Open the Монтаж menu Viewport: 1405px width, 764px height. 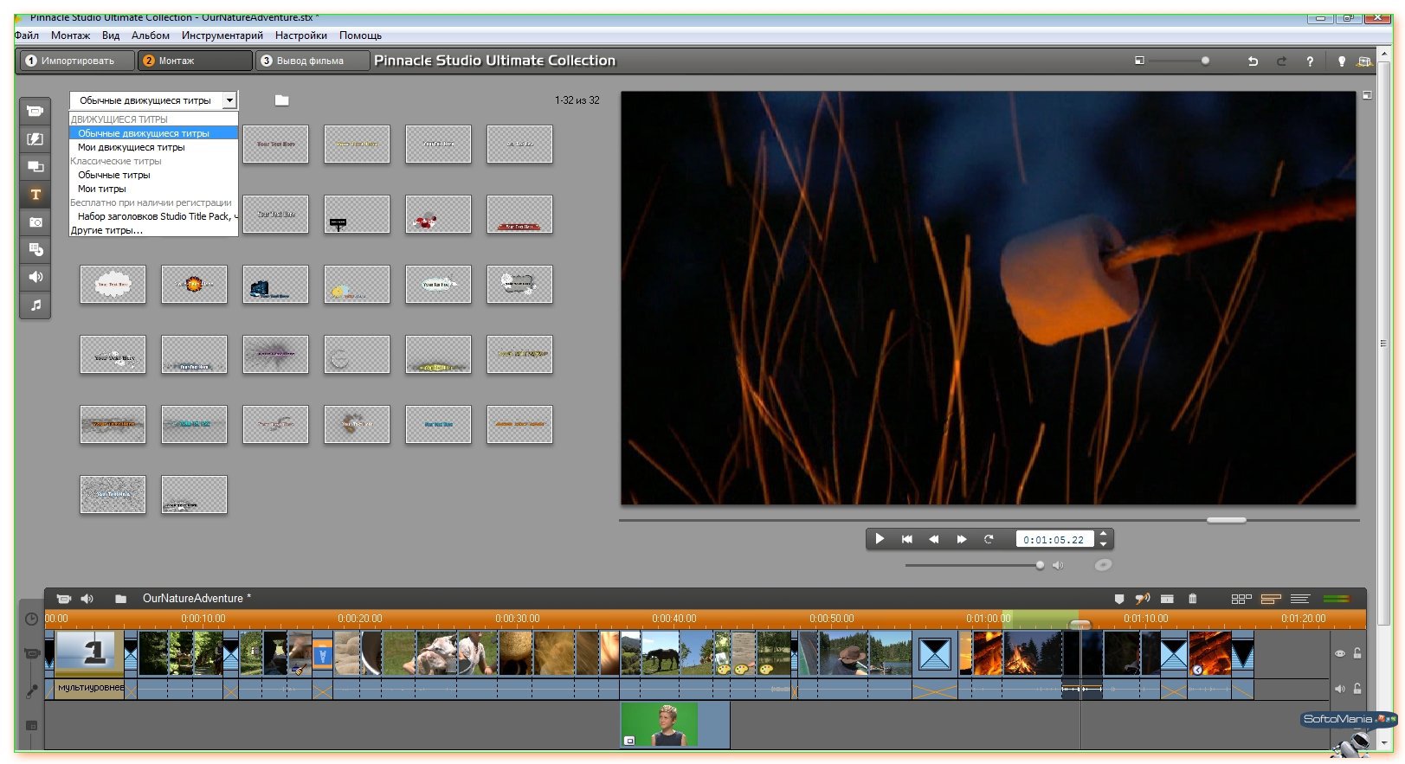pos(70,35)
